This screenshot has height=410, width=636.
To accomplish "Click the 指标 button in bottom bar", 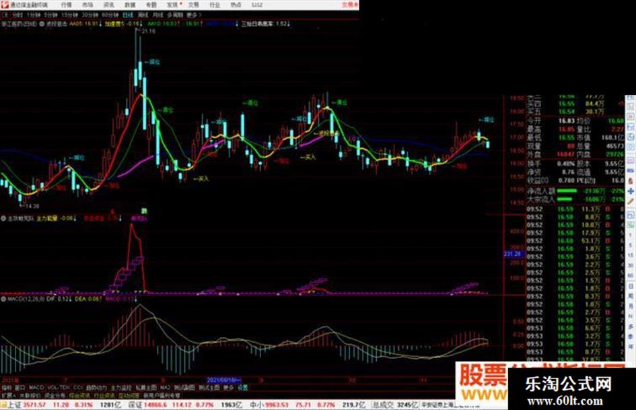I will tap(7, 388).
